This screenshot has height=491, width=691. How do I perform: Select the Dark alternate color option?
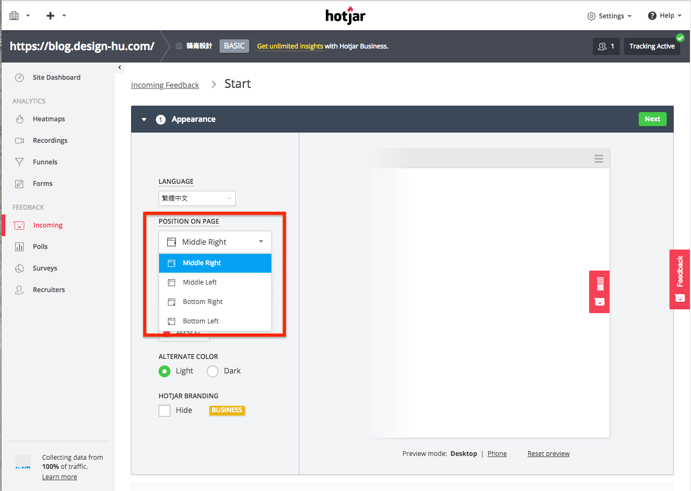213,371
